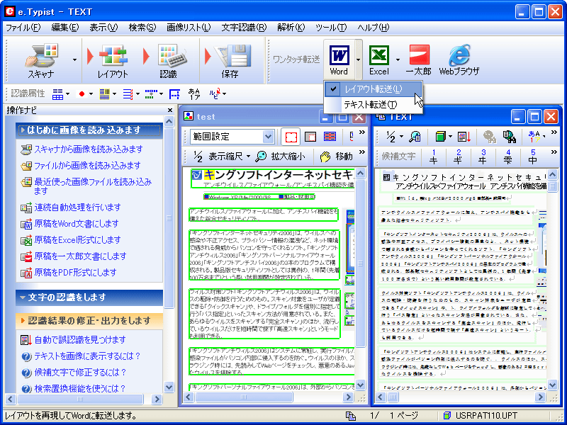The image size is (567, 425).
Task: Click the USRPAT110.UPT dictionary icon
Action: tap(447, 416)
